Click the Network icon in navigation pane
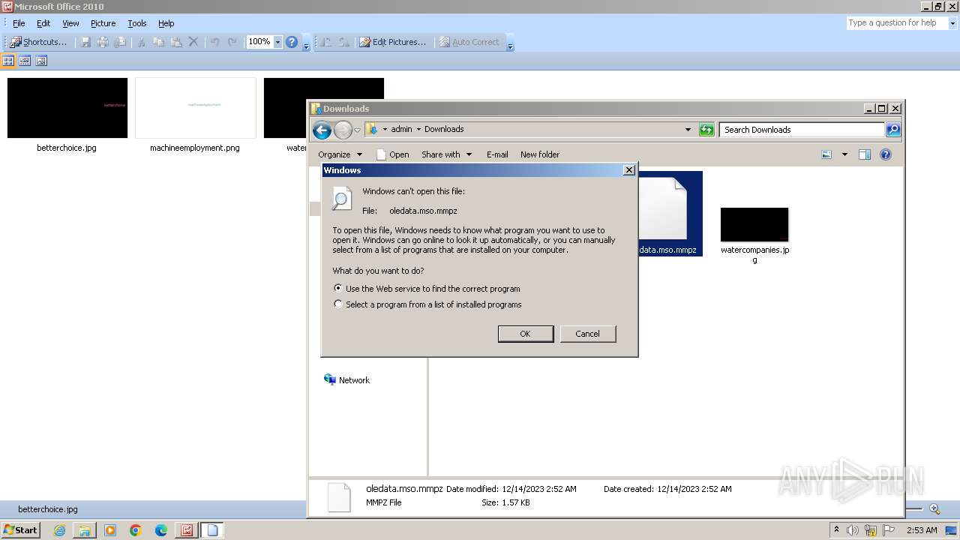Screen dimensions: 960x540 330,379
